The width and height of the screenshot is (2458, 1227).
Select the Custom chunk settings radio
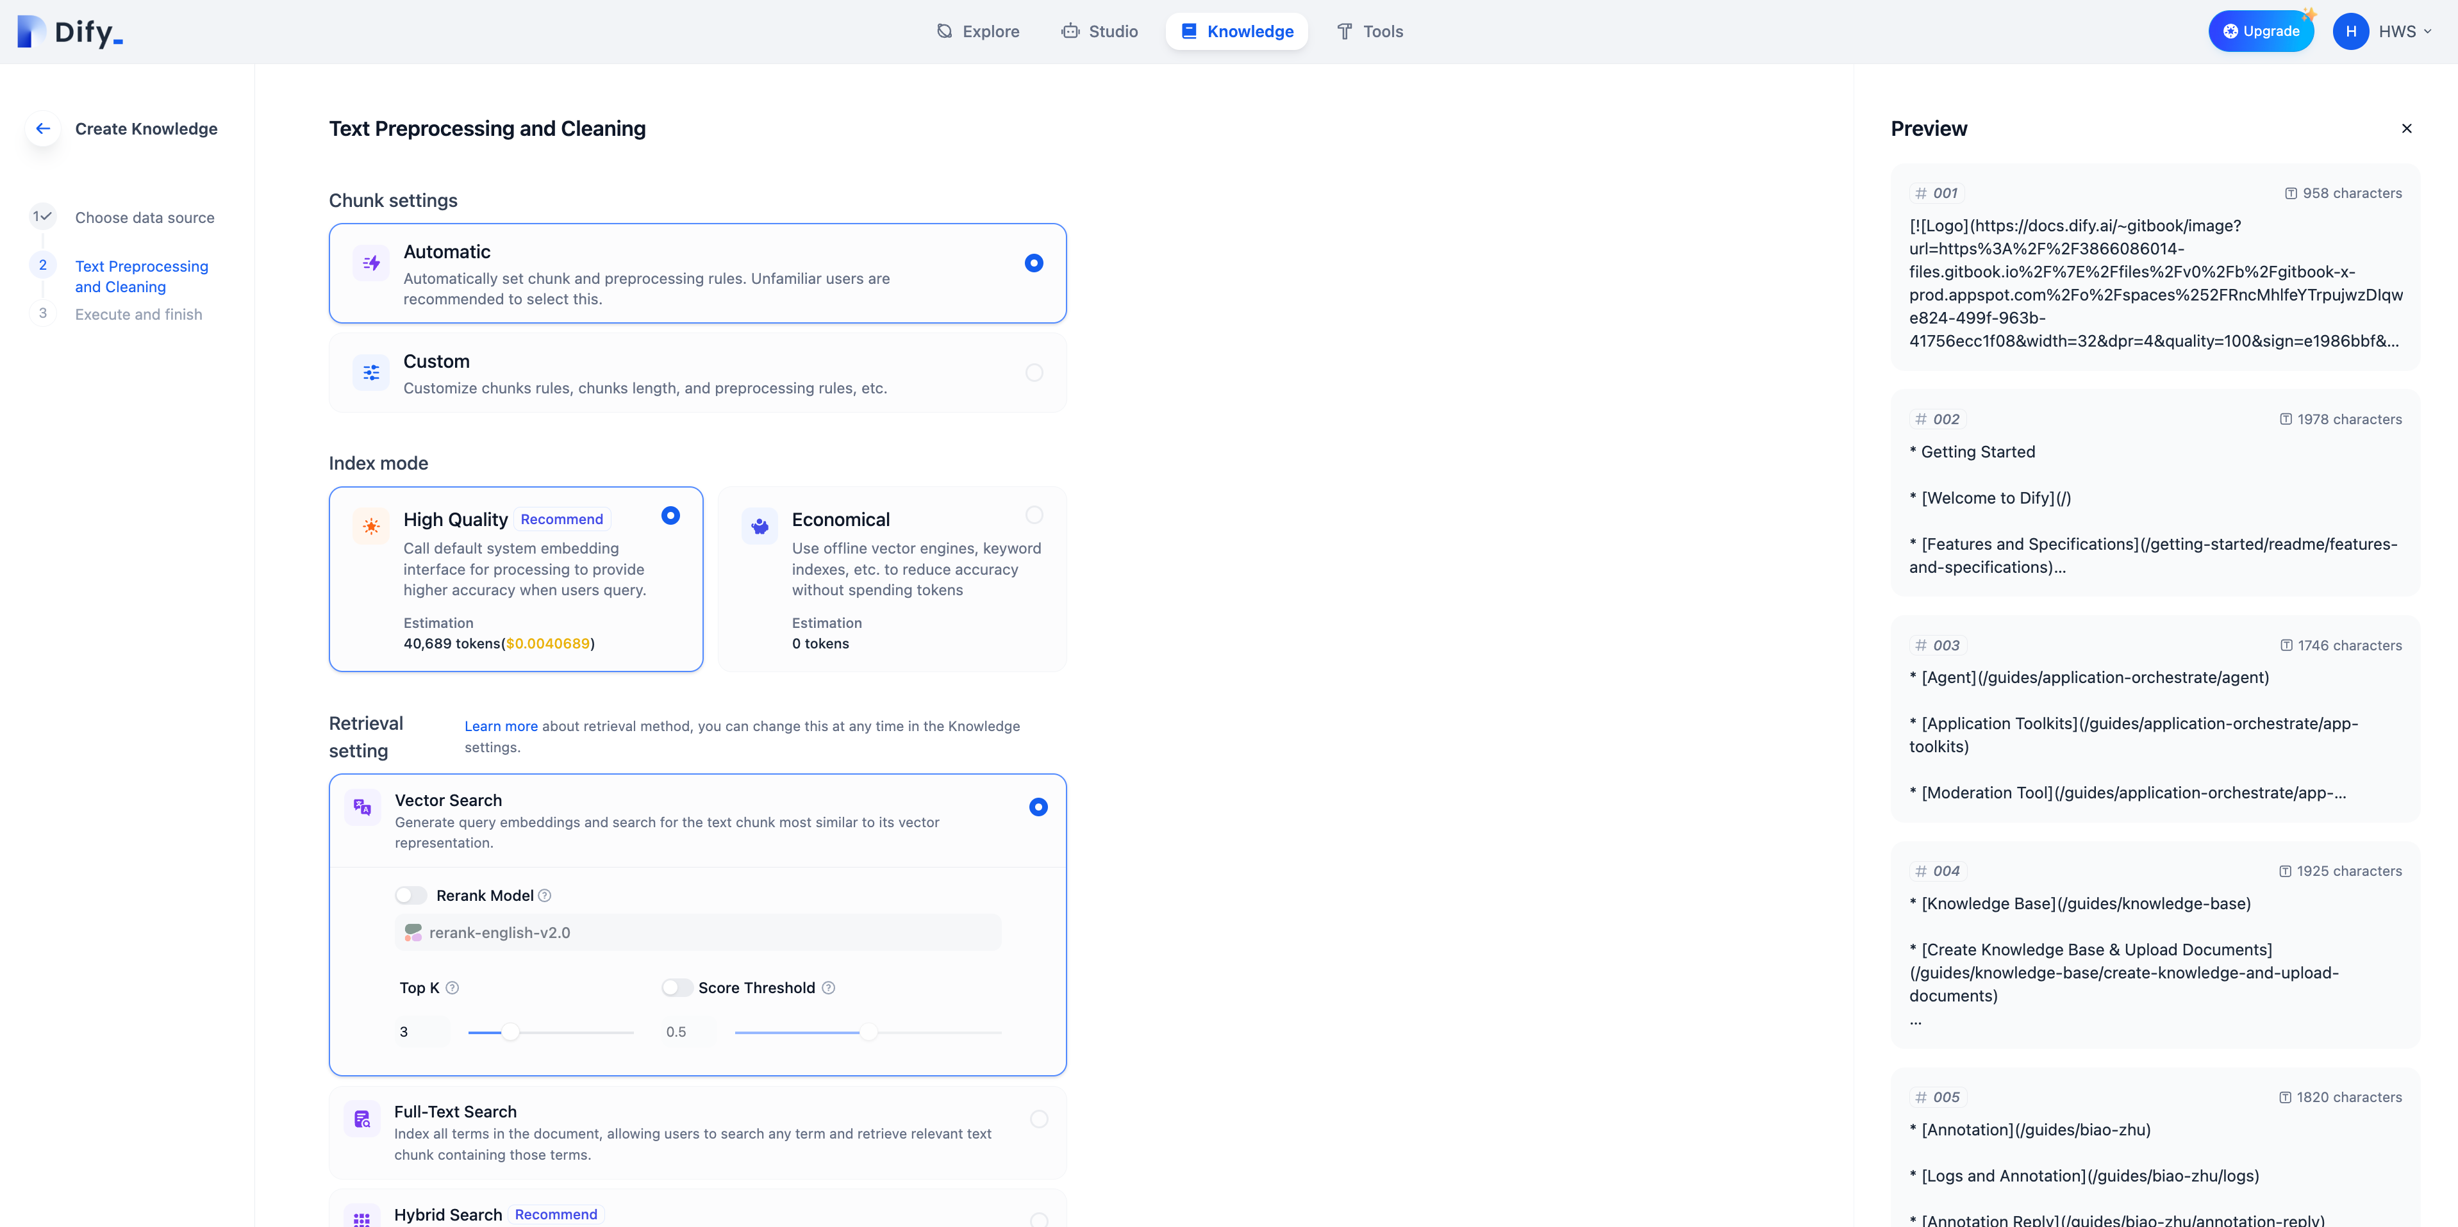tap(1033, 372)
